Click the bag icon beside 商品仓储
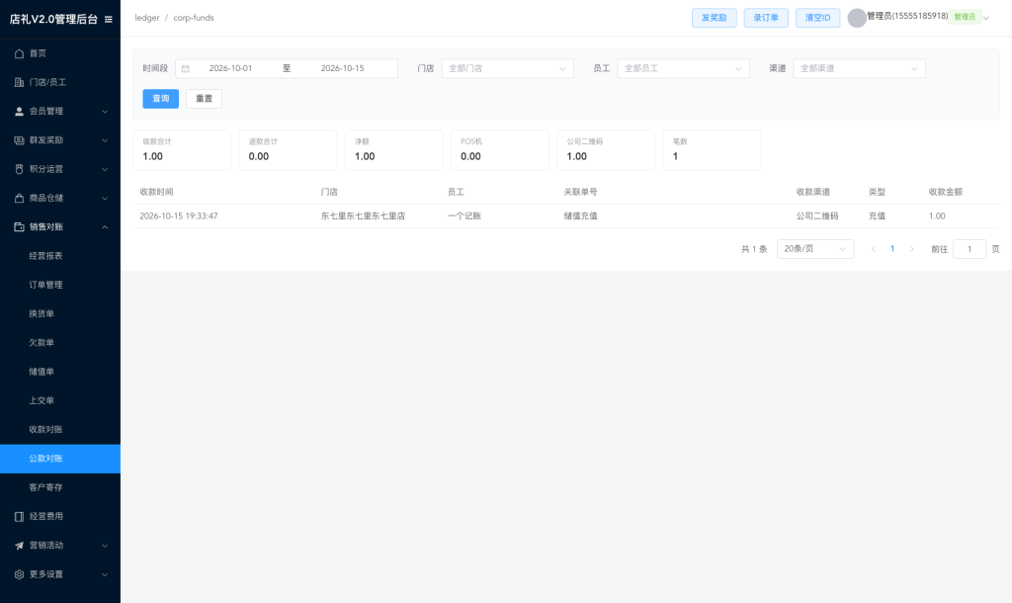The image size is (1012, 603). (20, 199)
